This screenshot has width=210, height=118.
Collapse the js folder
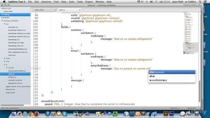pyautogui.click(x=5, y=65)
